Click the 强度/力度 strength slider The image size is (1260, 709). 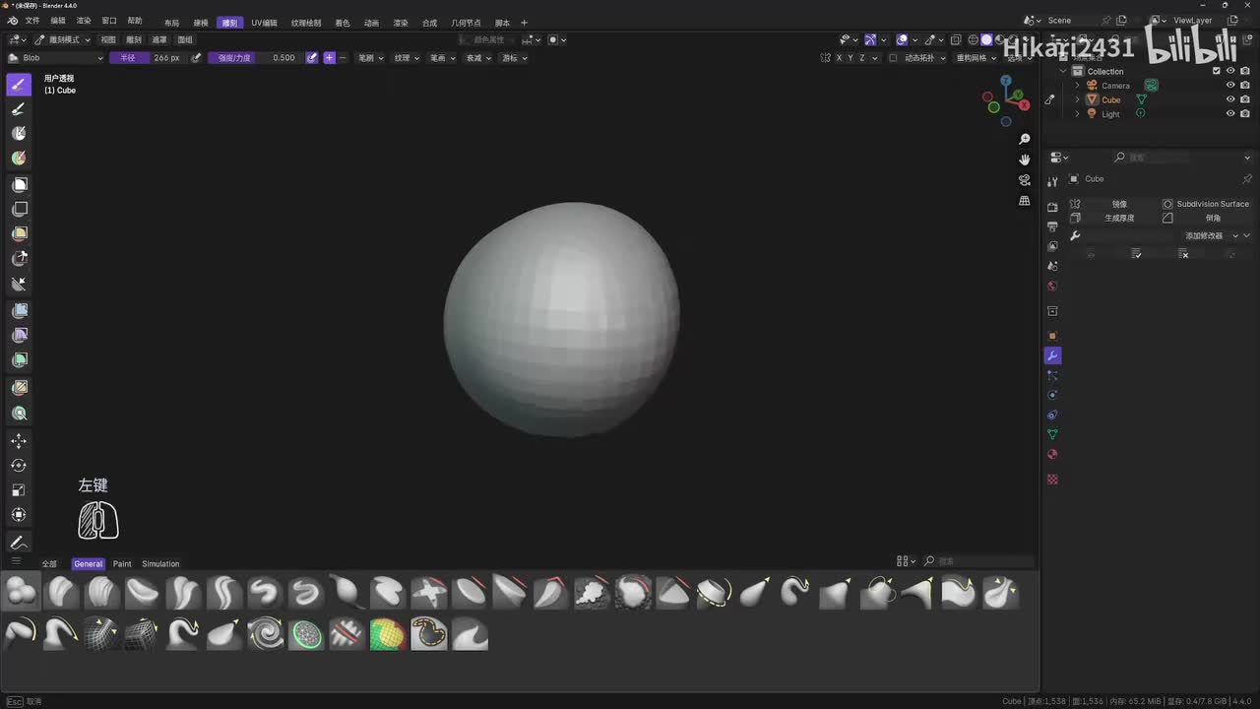point(255,58)
